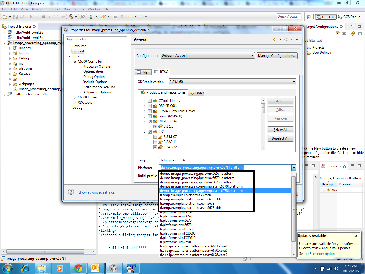The width and height of the screenshot is (365, 274).
Task: Check the IPC version 3.22.2.11 checkbox
Action: pos(155,142)
